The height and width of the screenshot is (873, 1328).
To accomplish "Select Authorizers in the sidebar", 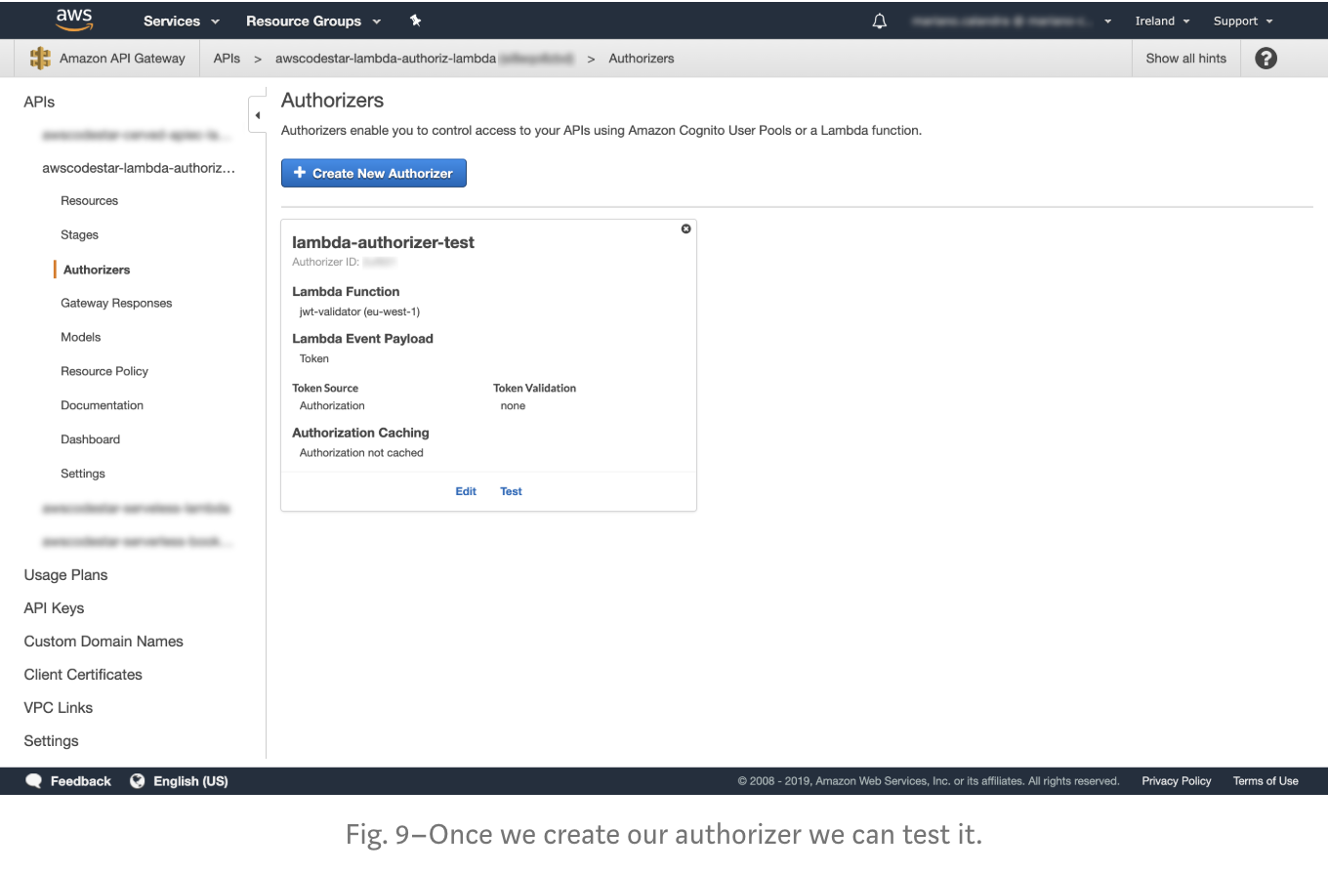I will coord(97,270).
